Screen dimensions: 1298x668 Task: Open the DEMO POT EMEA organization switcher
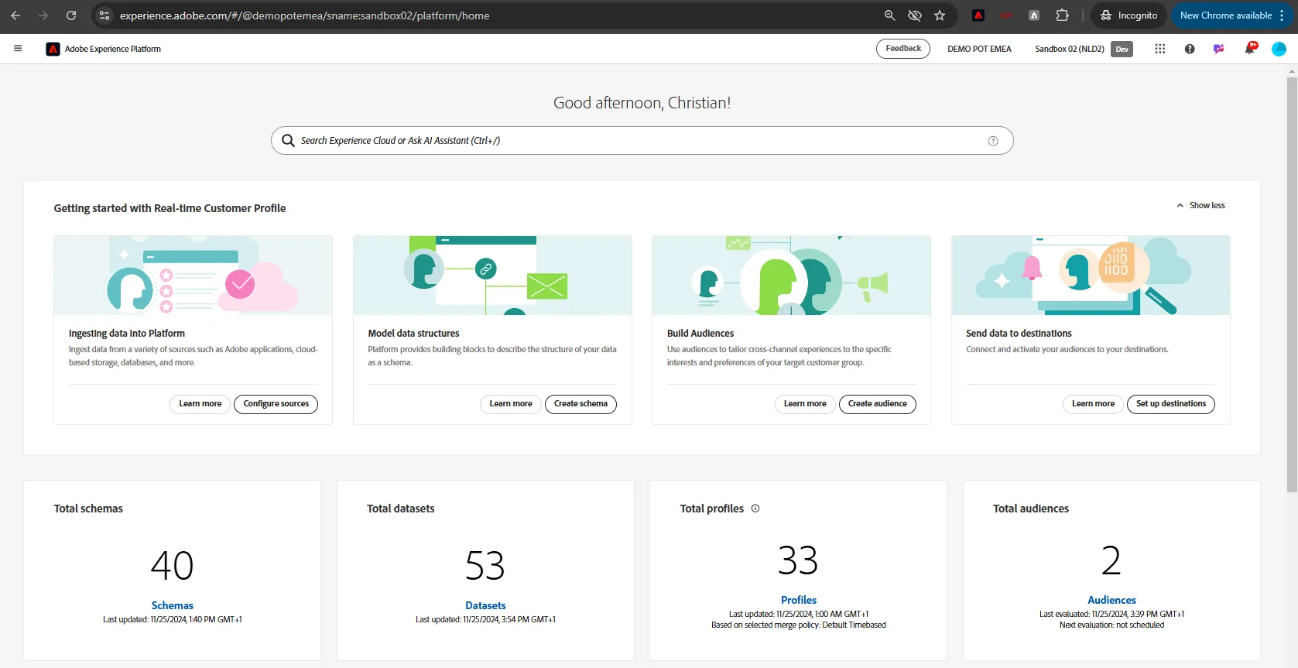coord(979,49)
